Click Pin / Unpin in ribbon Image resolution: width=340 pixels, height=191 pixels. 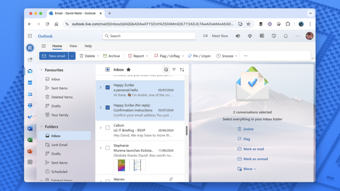(199, 56)
